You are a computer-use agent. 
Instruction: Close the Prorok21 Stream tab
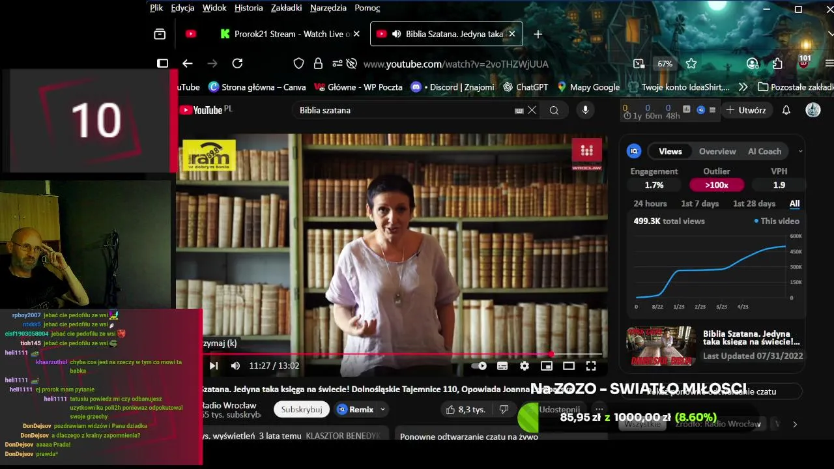(356, 34)
